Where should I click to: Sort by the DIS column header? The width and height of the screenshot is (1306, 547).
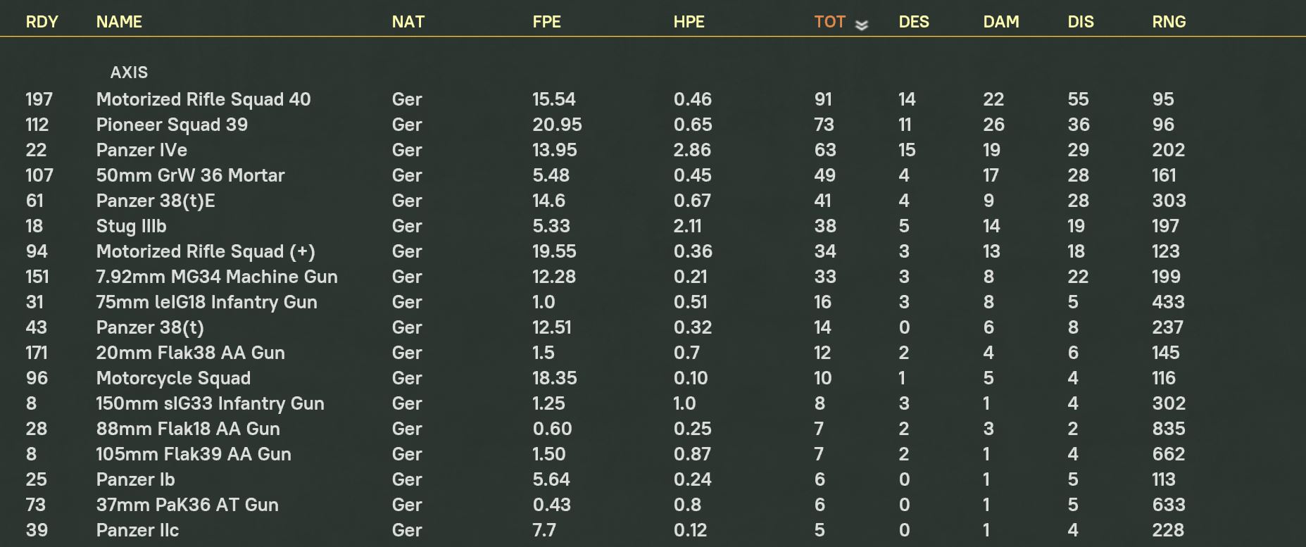1081,22
